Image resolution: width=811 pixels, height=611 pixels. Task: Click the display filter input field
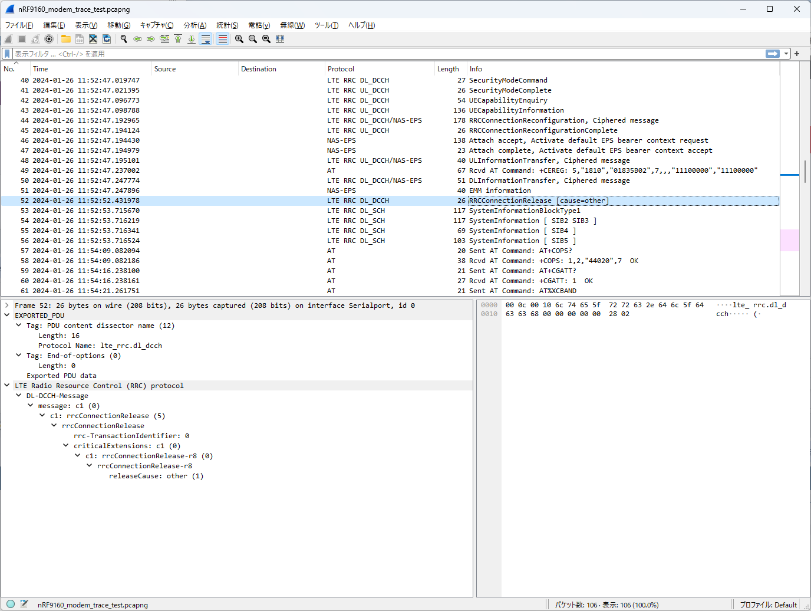389,54
